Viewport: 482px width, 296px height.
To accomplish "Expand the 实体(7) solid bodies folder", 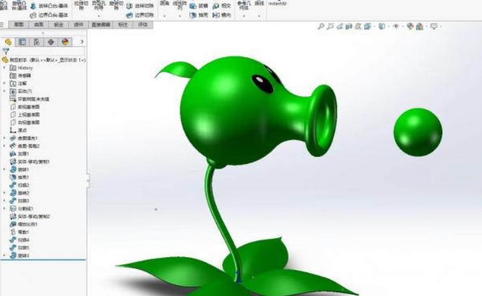I will (4, 91).
